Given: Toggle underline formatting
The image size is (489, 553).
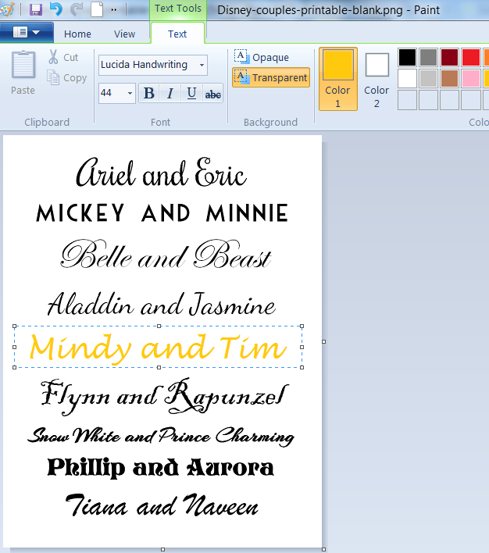Looking at the screenshot, I should click(x=191, y=94).
